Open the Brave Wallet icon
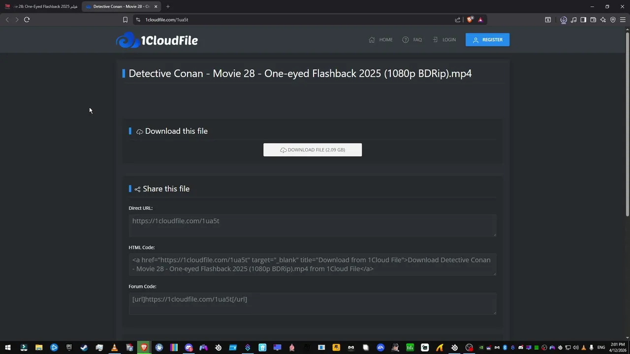Image resolution: width=630 pixels, height=354 pixels. (593, 20)
